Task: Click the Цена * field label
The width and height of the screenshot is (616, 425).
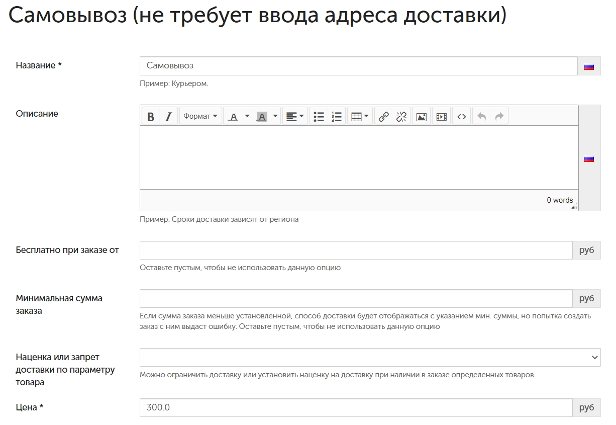Action: coord(30,407)
